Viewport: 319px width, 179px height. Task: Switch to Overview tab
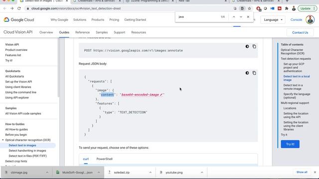(46, 32)
